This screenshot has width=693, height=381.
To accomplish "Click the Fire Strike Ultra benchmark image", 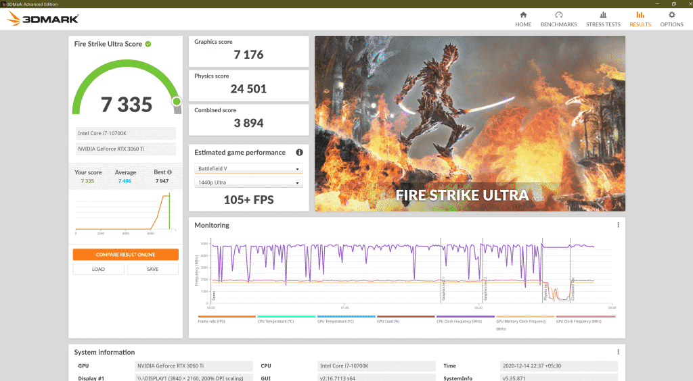I will click(x=470, y=123).
